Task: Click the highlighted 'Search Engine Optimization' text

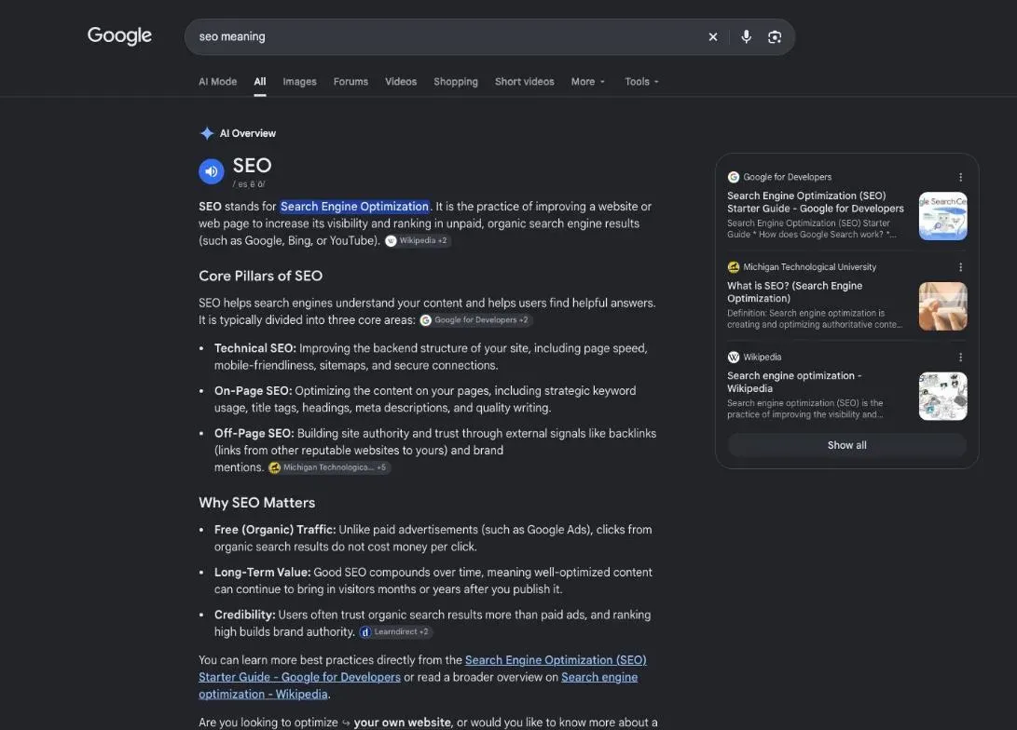Action: coord(355,207)
